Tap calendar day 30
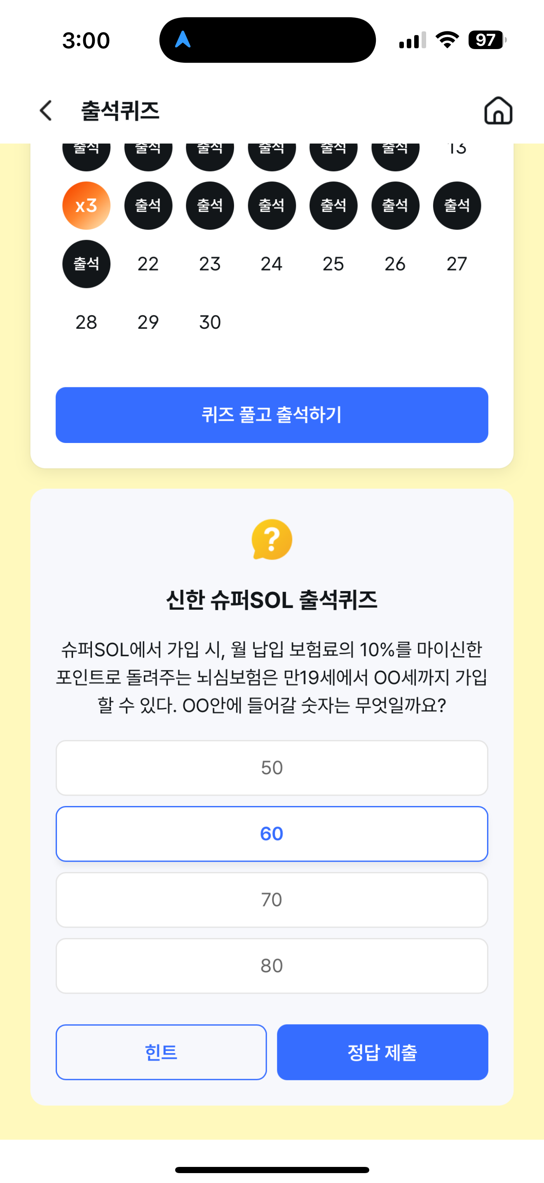544x1183 pixels. pos(210,322)
